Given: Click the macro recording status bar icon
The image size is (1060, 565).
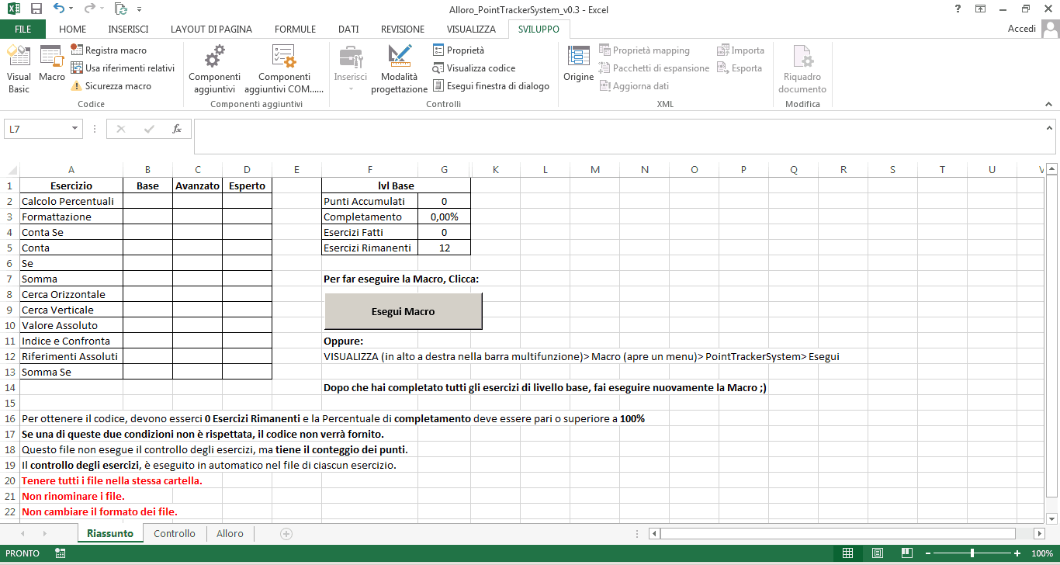Looking at the screenshot, I should (60, 553).
